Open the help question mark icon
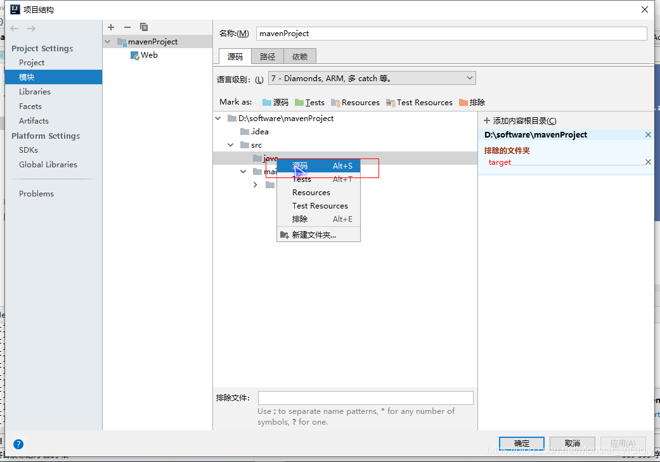 pyautogui.click(x=18, y=444)
